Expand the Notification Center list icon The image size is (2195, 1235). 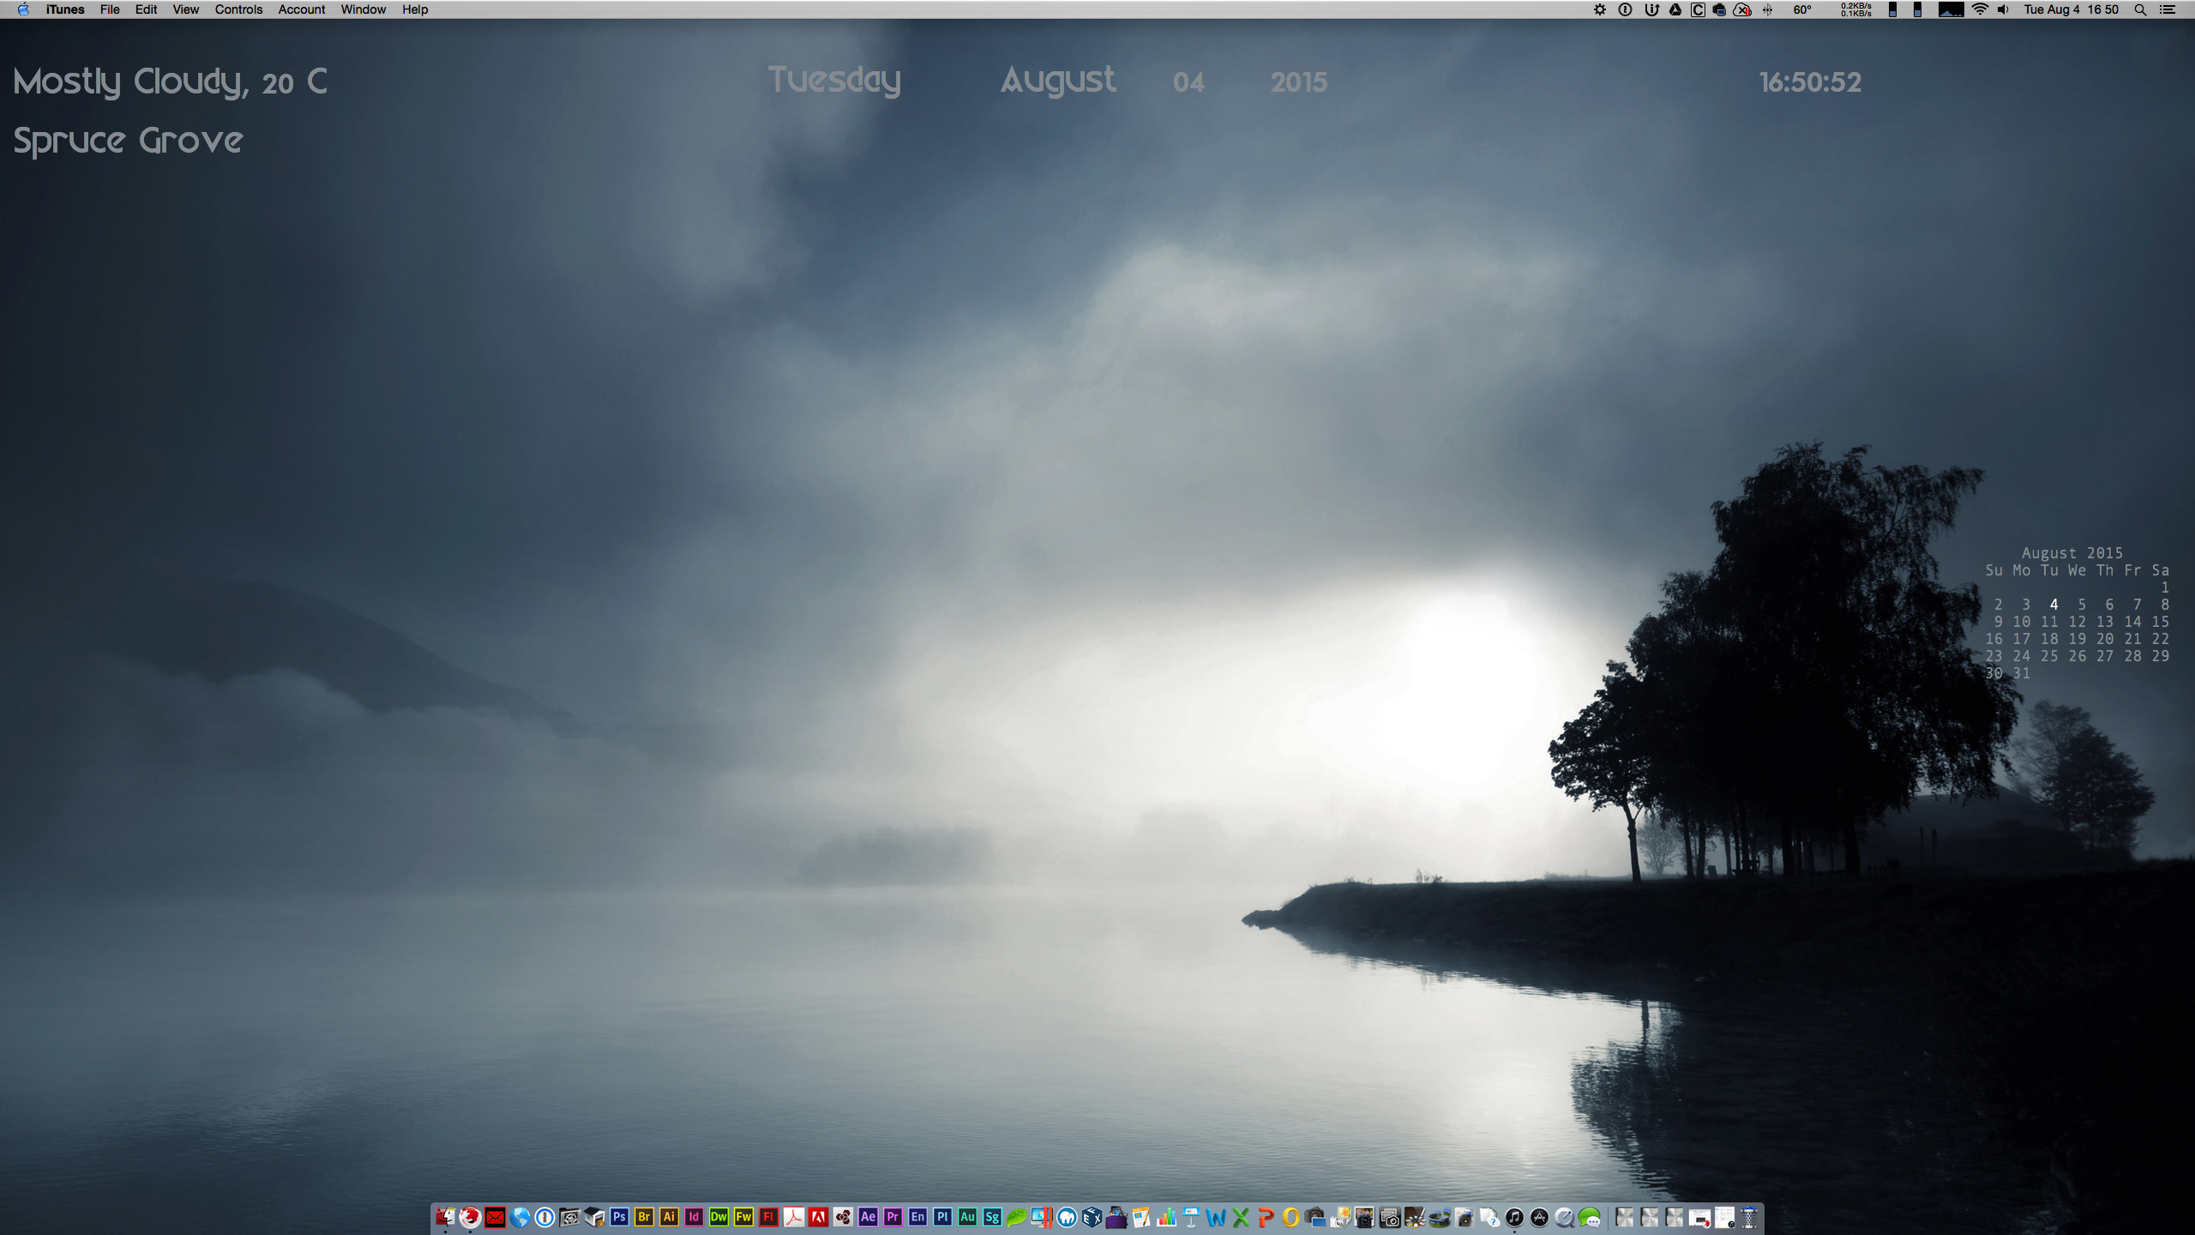tap(2168, 9)
